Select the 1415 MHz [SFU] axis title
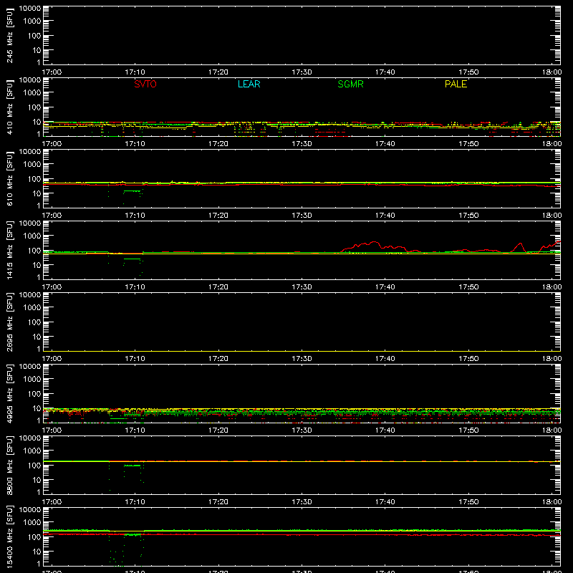The height and width of the screenshot is (573, 573). 9,250
